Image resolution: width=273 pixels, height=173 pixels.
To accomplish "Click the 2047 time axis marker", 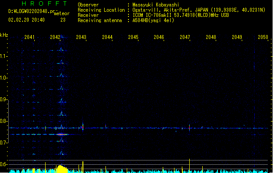I will click(x=185, y=37).
